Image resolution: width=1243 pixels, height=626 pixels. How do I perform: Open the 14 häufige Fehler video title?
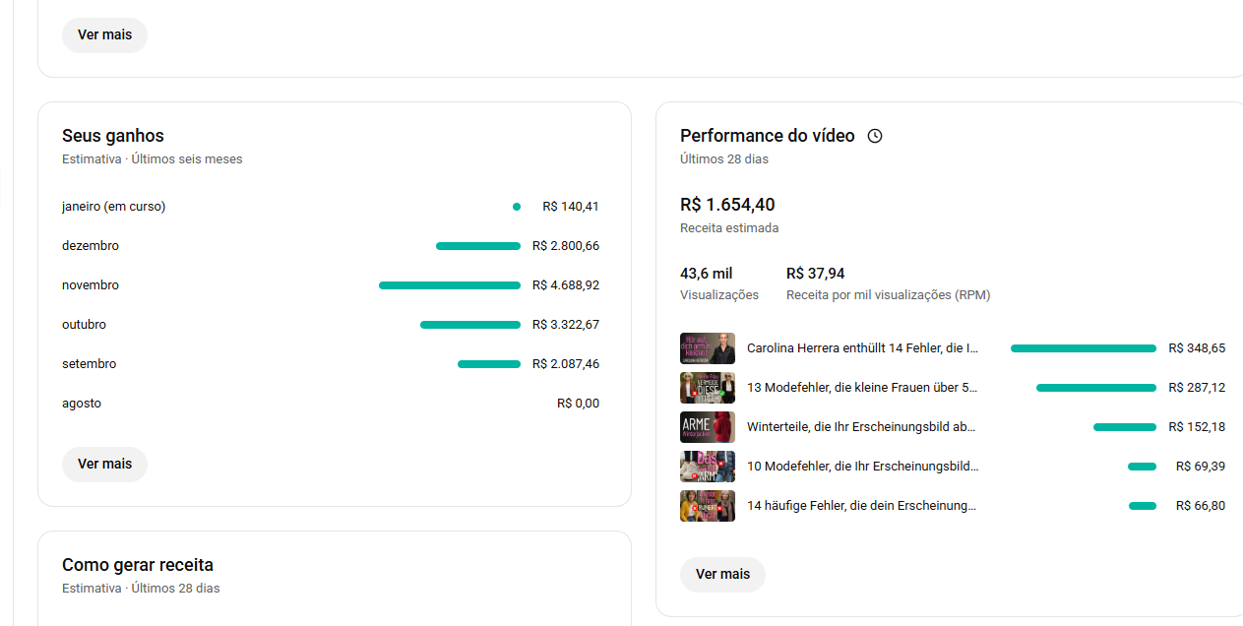pyautogui.click(x=862, y=506)
